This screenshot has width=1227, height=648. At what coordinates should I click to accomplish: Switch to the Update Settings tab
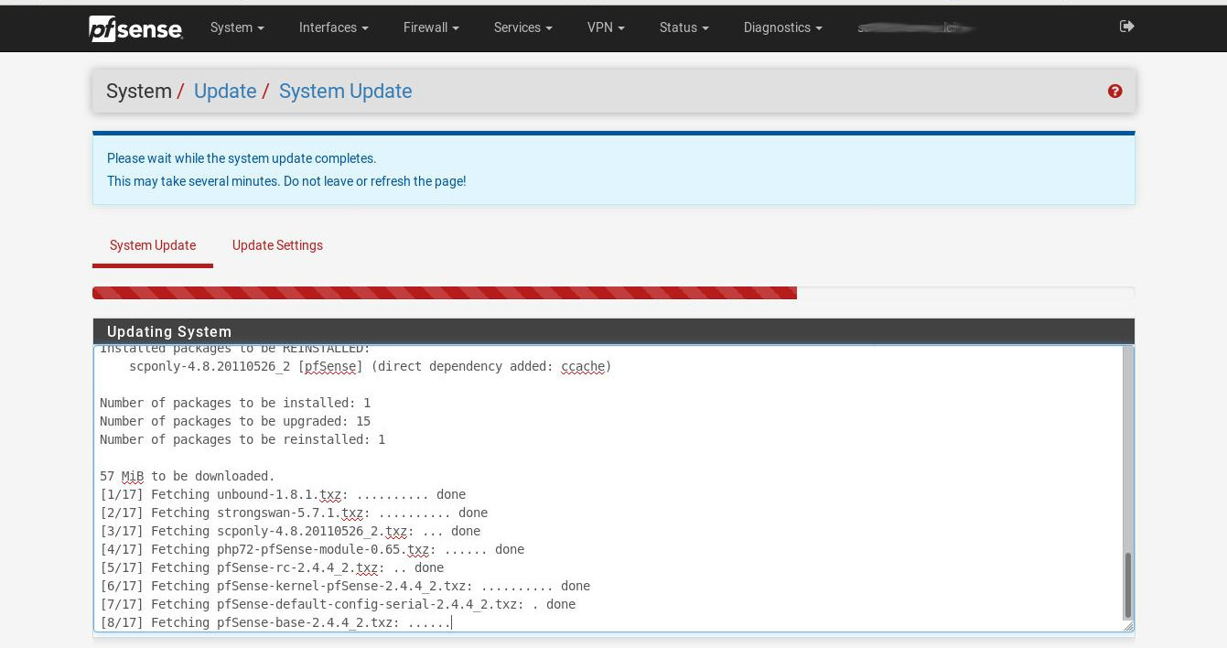pyautogui.click(x=277, y=245)
